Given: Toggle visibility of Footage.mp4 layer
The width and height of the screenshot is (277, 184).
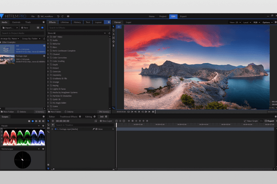Looking at the screenshot, I should [56, 129].
